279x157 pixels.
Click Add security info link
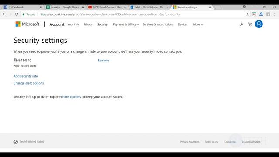[26, 76]
